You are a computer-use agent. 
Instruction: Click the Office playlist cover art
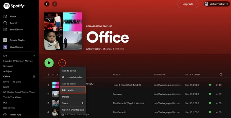pyautogui.click(x=63, y=31)
